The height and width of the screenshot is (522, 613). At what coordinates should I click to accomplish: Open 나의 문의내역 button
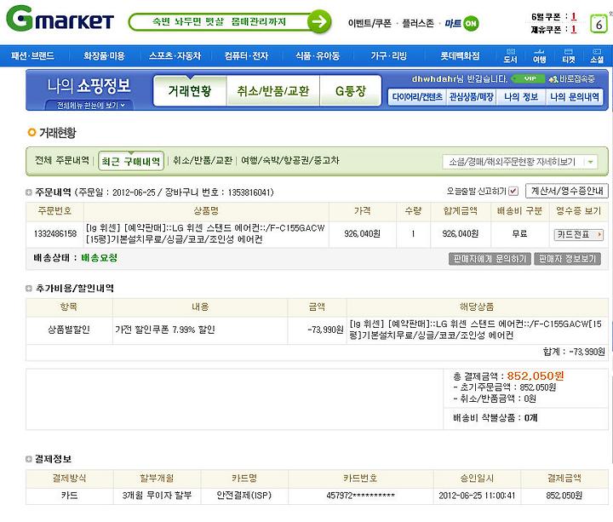coord(575,97)
